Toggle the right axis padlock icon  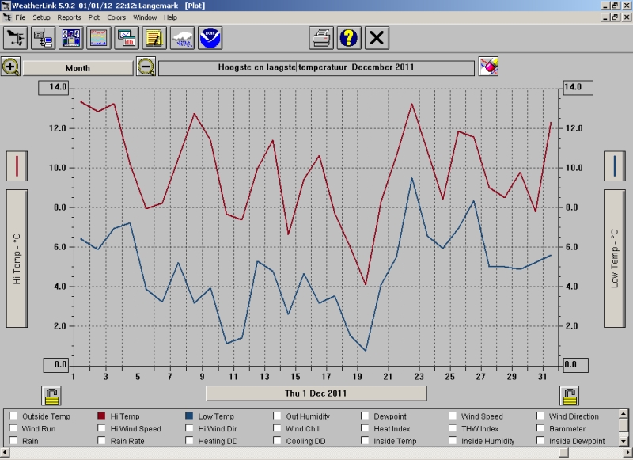[569, 395]
